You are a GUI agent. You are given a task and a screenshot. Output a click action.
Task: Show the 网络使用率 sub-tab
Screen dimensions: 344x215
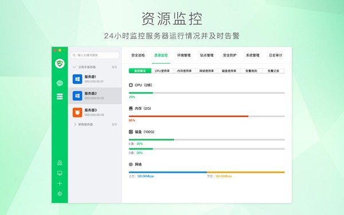click(x=206, y=71)
